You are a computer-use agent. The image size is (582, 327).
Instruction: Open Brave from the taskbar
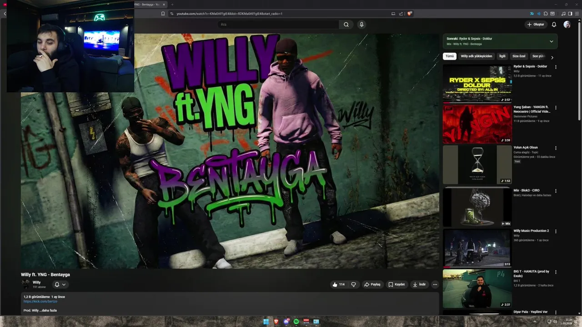coord(276,322)
